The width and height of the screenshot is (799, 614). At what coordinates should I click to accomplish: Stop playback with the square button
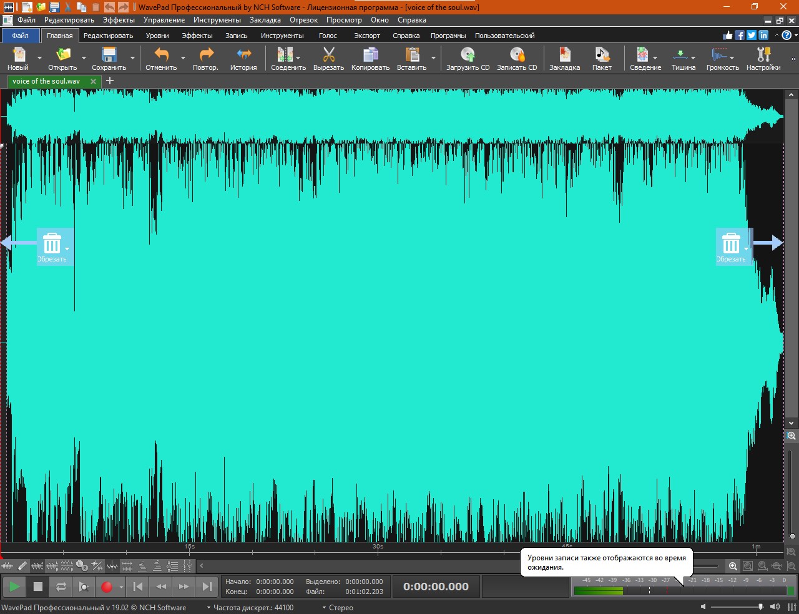tap(37, 587)
